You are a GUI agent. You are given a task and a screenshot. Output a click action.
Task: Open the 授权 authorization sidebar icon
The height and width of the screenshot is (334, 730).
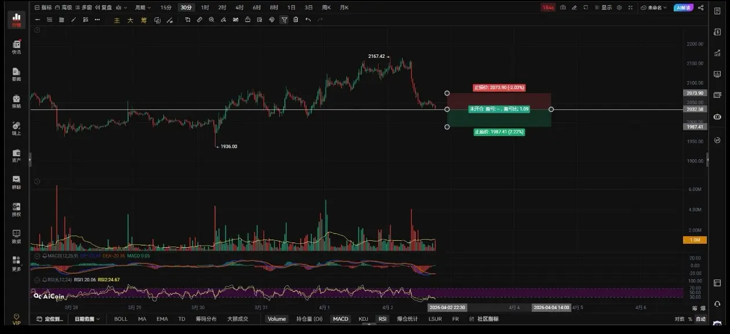[x=16, y=210]
